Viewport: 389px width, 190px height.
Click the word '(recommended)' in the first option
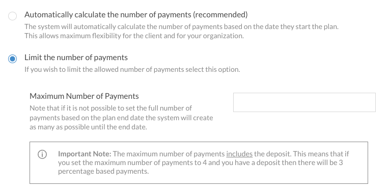220,15
